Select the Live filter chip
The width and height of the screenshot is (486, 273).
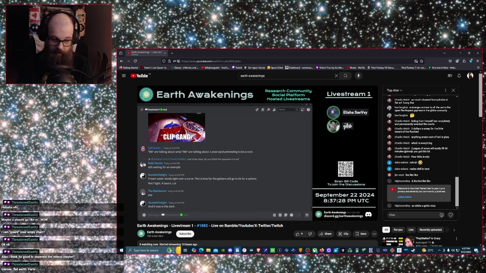tap(411, 230)
